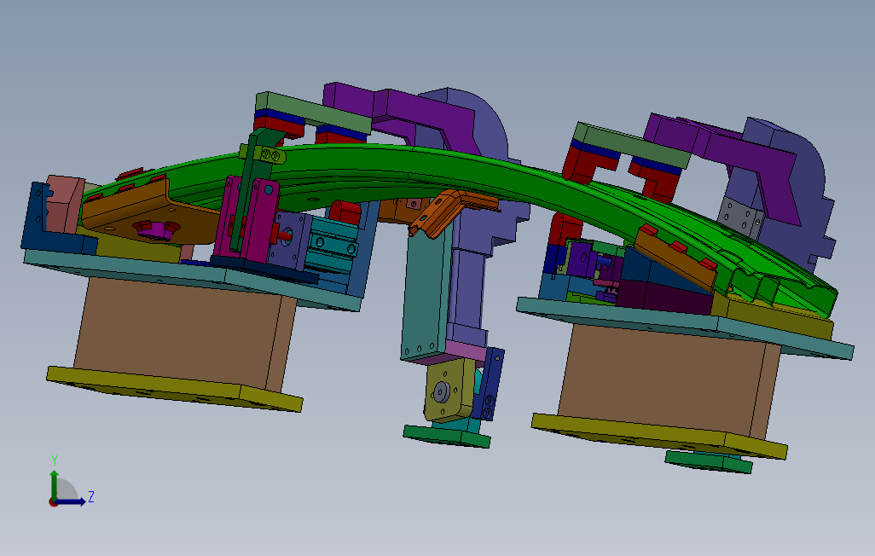This screenshot has height=556, width=875.
Task: Select the magenta locating pin in the orange plate
Action: click(158, 230)
